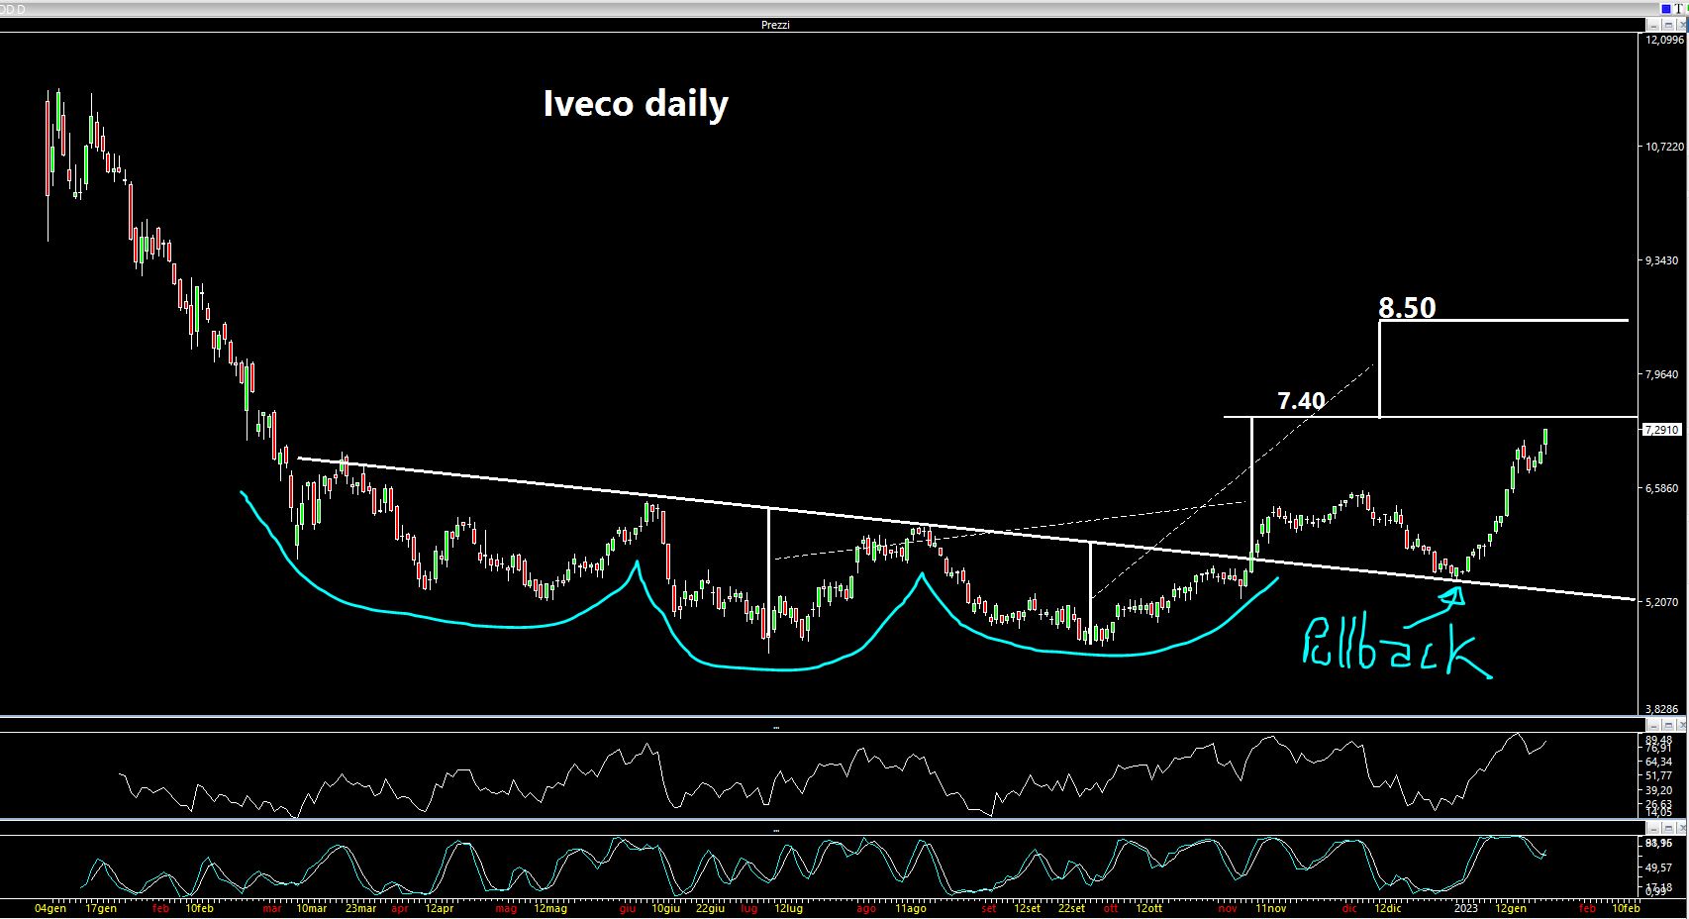Click the current price tag 7,2910

(x=1662, y=430)
